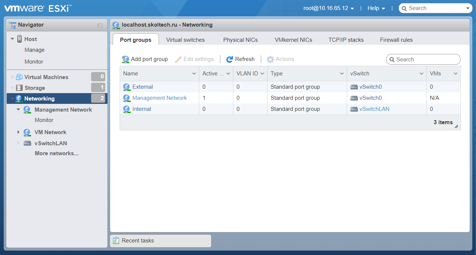Click the Navigator panel icon
This screenshot has width=476, height=255.
click(13, 25)
